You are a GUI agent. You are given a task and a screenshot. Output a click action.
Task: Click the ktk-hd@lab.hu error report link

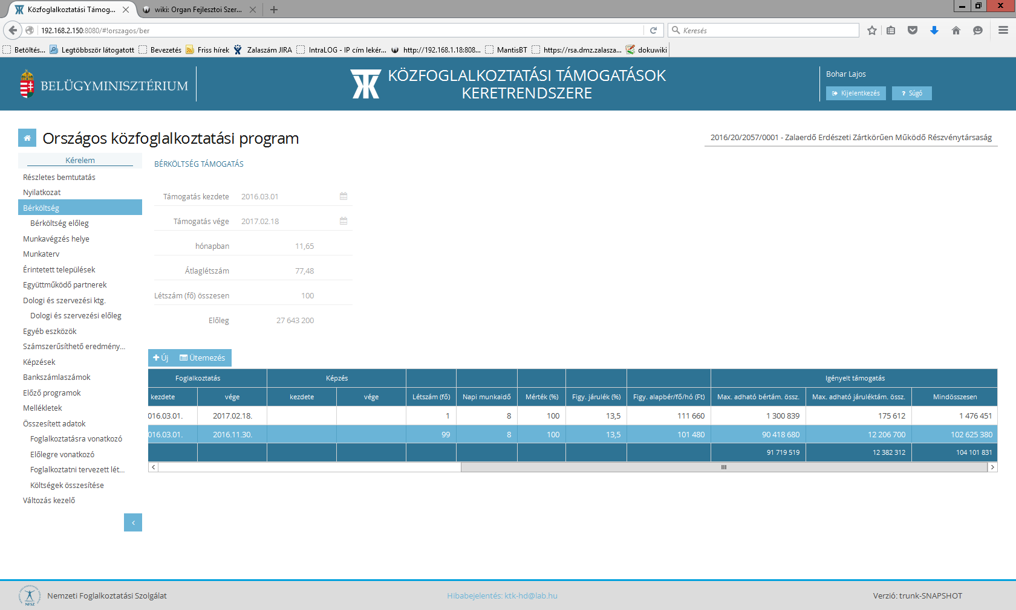531,596
